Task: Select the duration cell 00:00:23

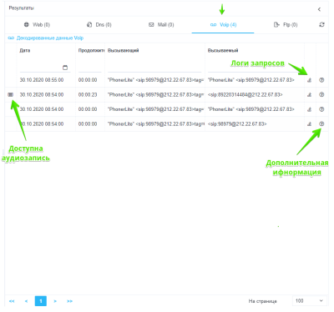Action: pyautogui.click(x=88, y=95)
